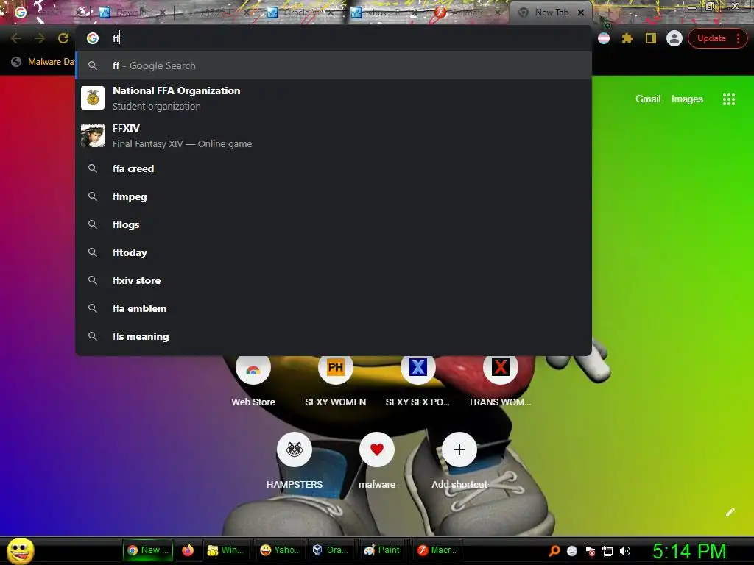Open the Google apps grid icon
The height and width of the screenshot is (565, 754).
pyautogui.click(x=728, y=99)
